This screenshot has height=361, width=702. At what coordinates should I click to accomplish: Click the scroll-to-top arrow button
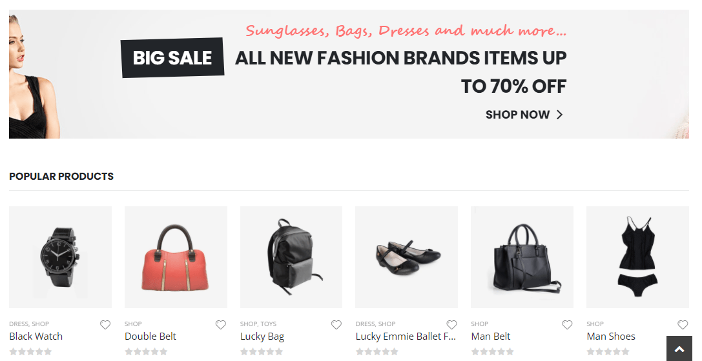(679, 349)
